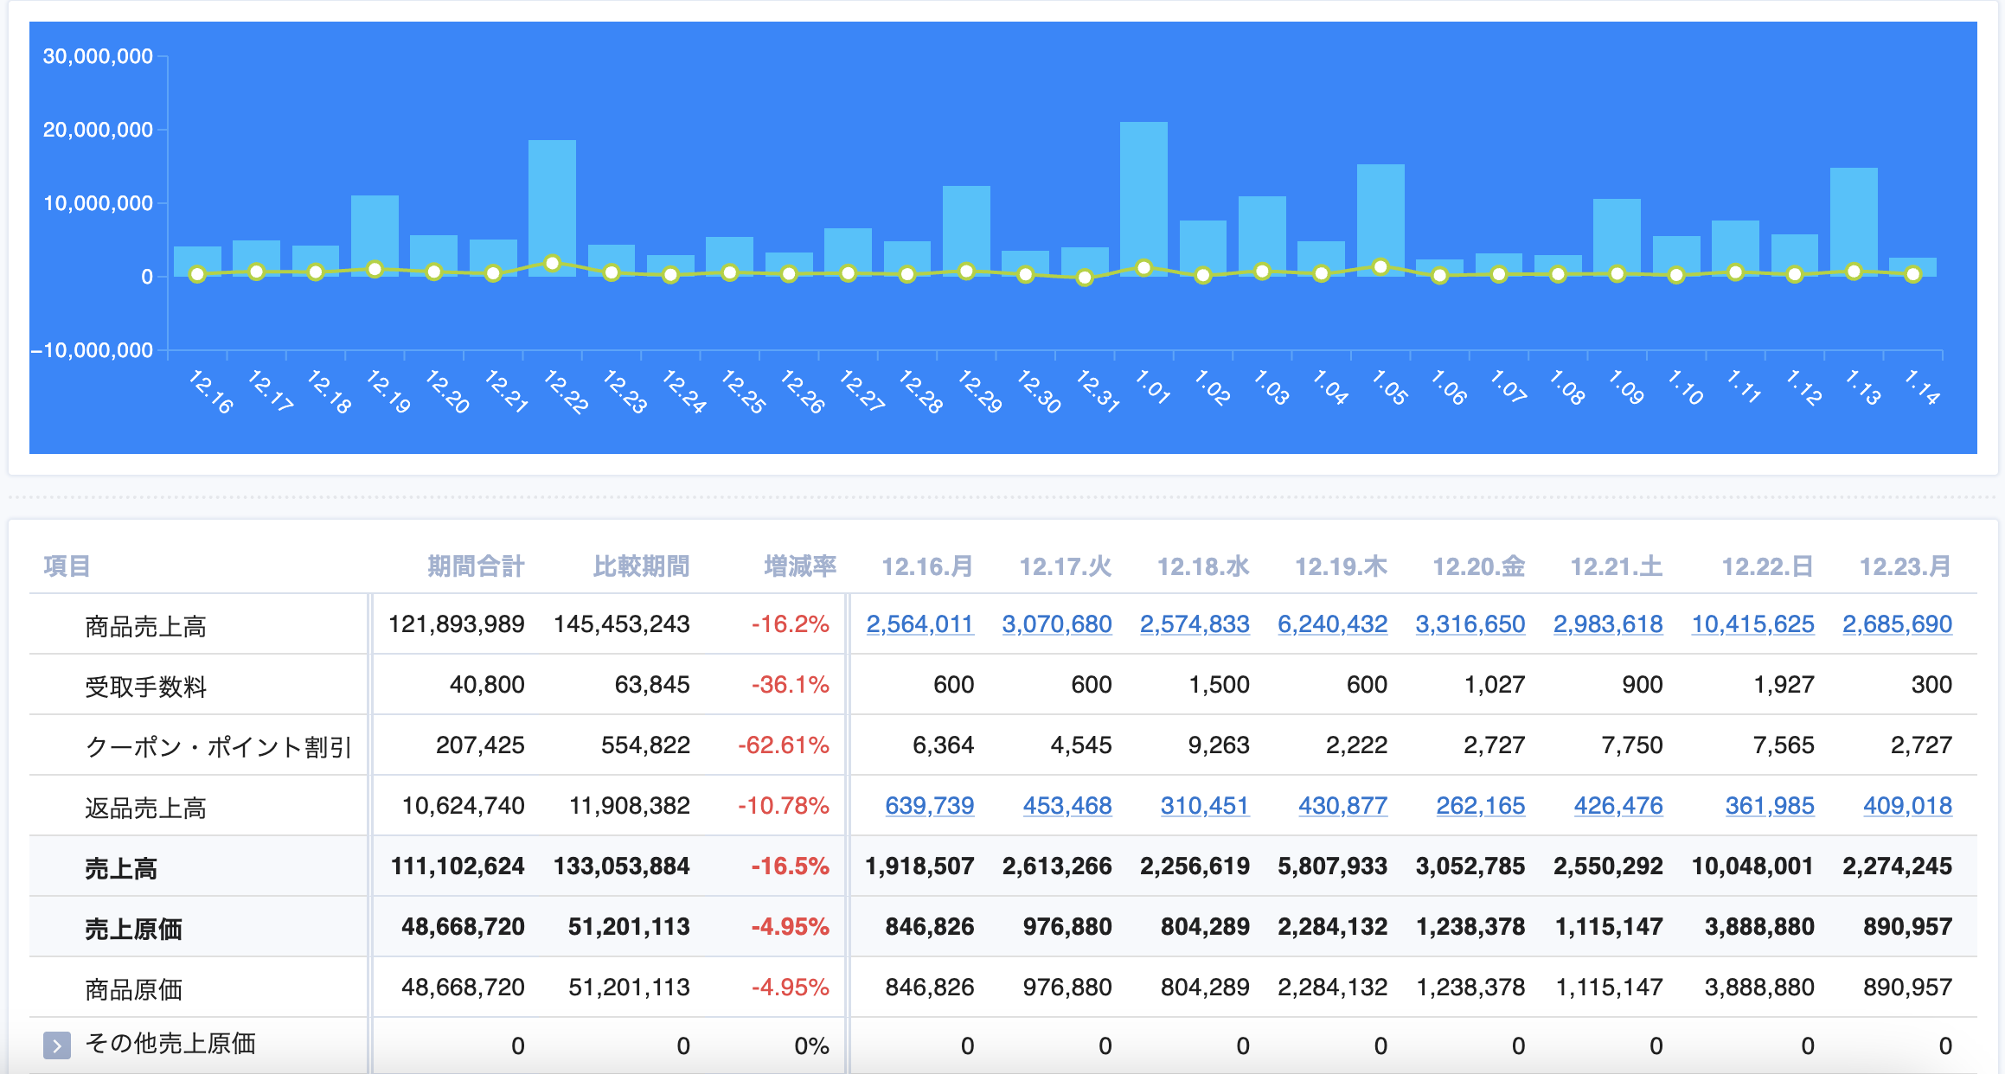
Task: Click the 1.07 x-axis date label
Action: point(1509,386)
